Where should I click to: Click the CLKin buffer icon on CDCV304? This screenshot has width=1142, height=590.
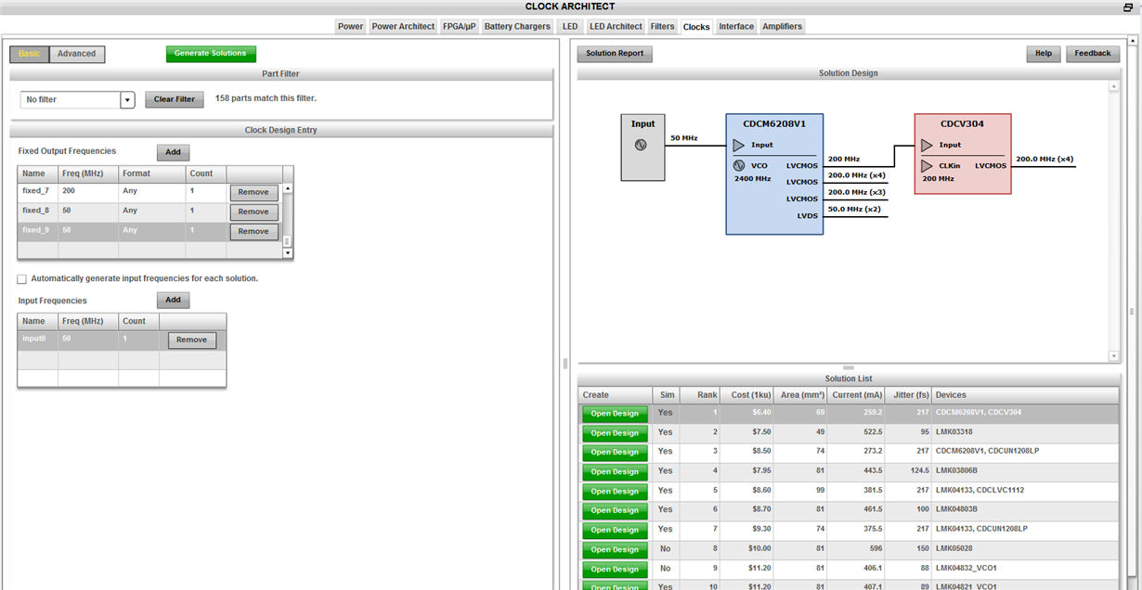click(928, 167)
